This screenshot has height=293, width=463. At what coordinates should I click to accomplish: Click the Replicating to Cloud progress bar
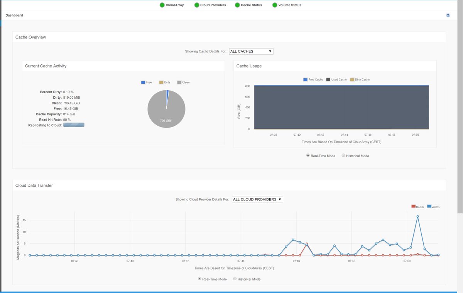click(x=74, y=125)
